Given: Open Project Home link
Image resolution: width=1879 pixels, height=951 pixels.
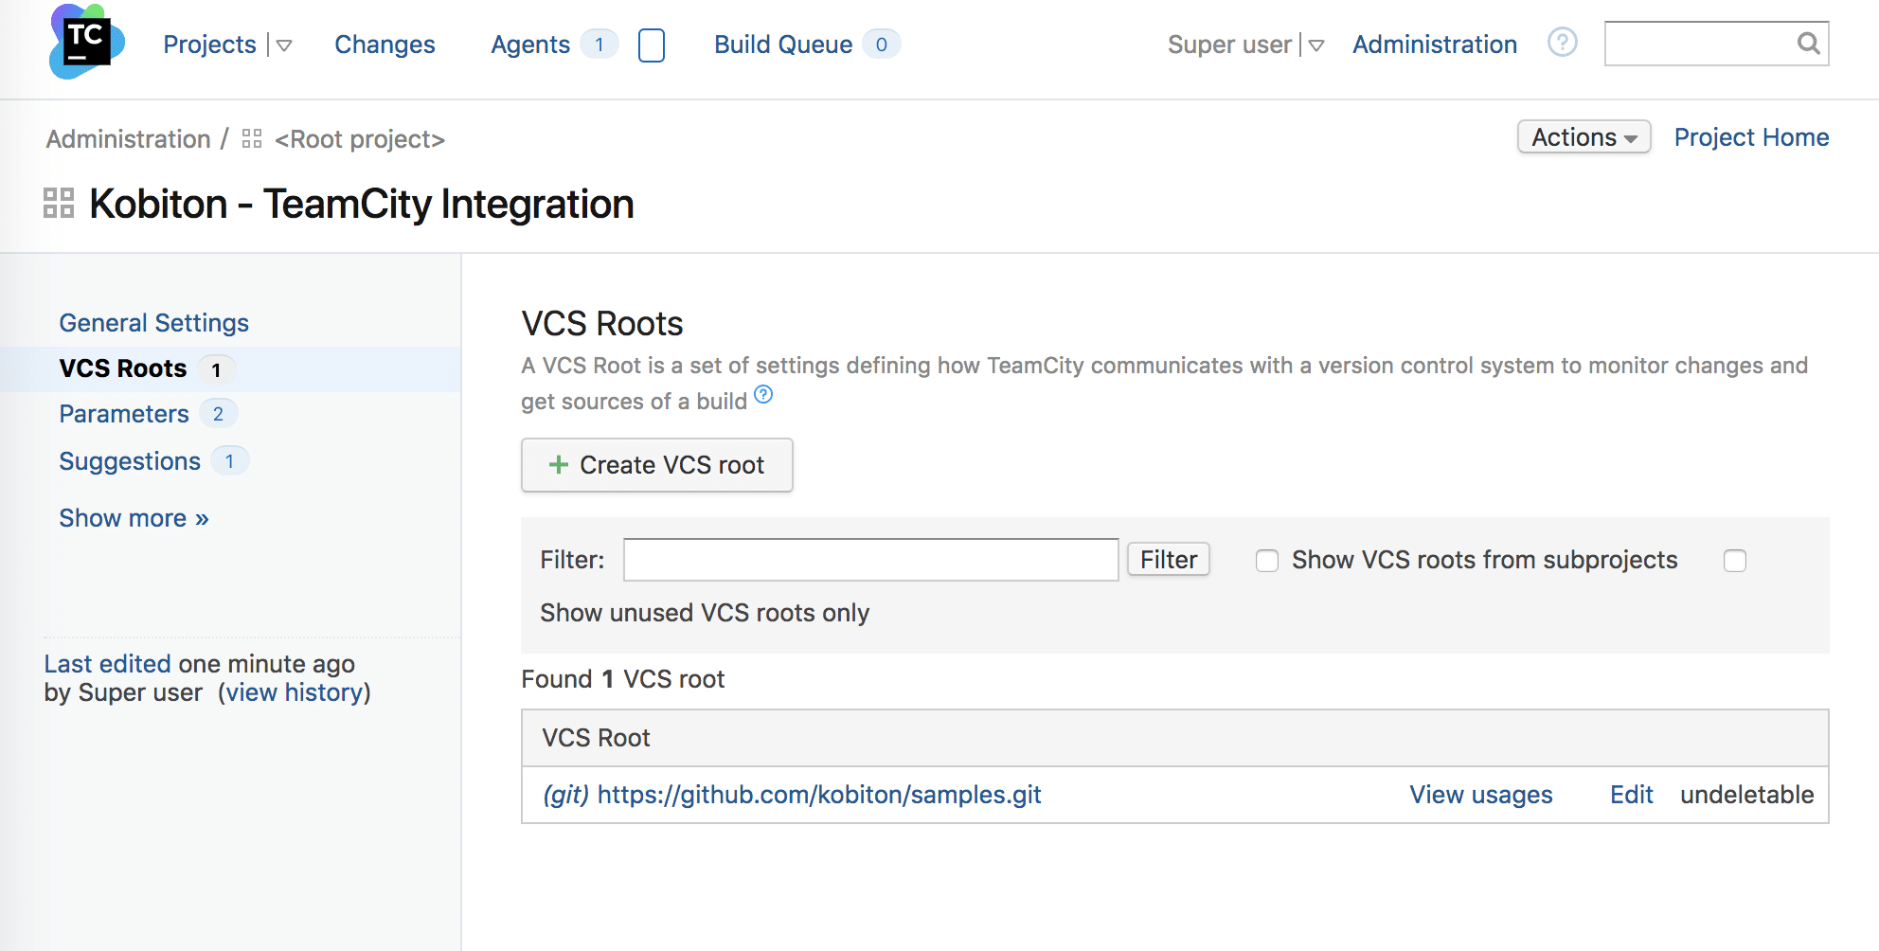Looking at the screenshot, I should click(1751, 137).
